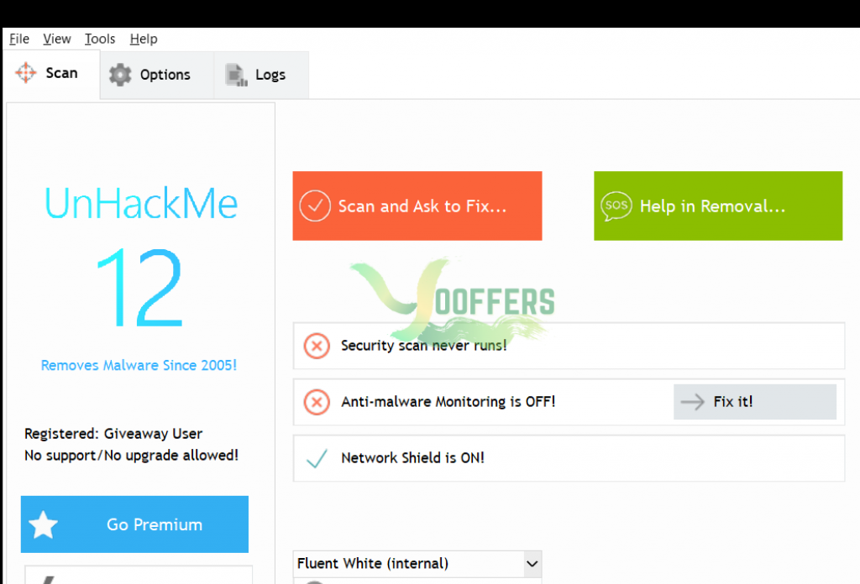Click the theme dropdown chevron arrow
This screenshot has height=584, width=860.
pos(532,564)
